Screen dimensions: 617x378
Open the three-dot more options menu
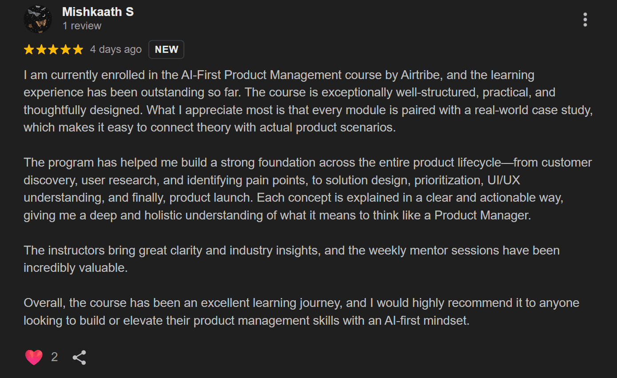[x=585, y=20]
